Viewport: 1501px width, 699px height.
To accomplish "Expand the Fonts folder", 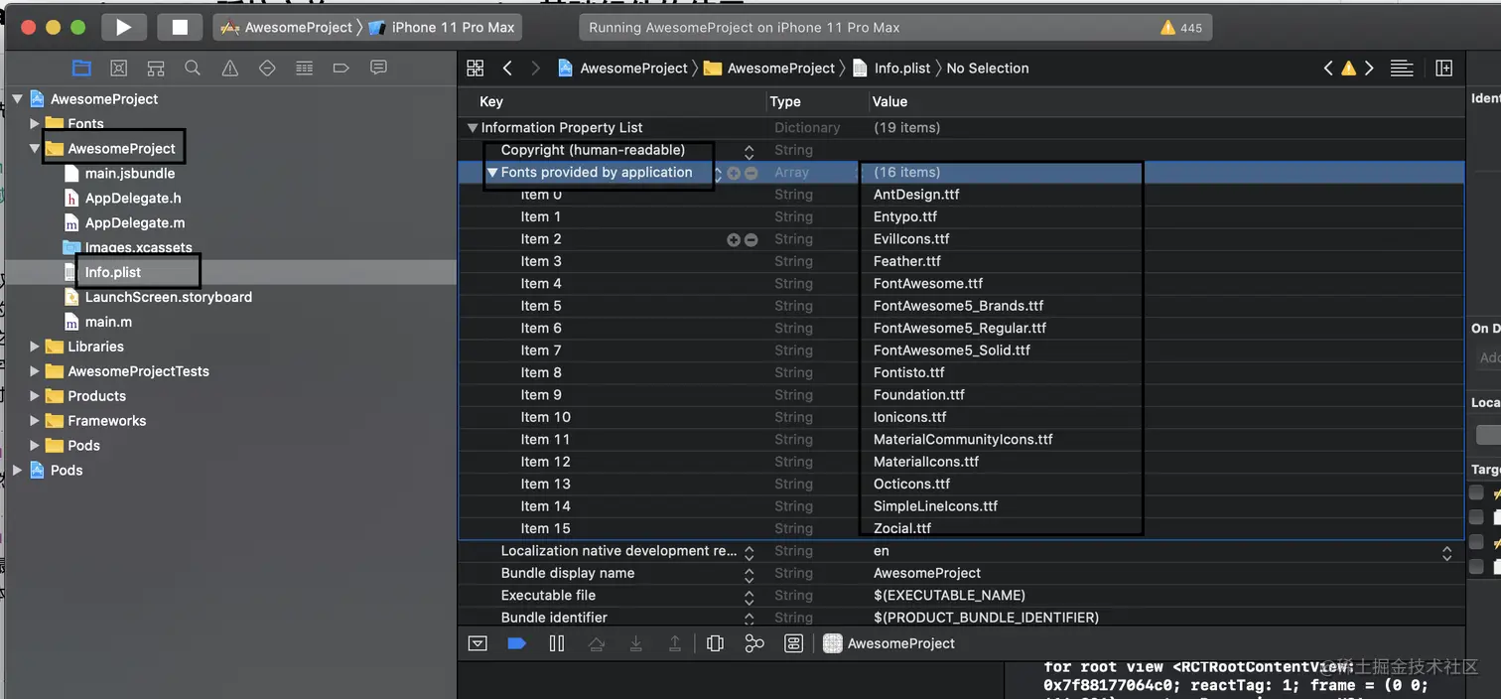I will (x=35, y=124).
